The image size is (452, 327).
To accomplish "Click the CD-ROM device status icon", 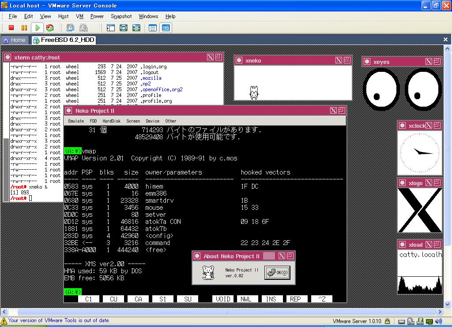I will 411,321.
